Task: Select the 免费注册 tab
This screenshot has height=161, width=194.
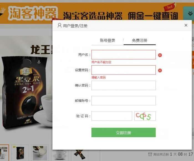Action: pos(140,40)
